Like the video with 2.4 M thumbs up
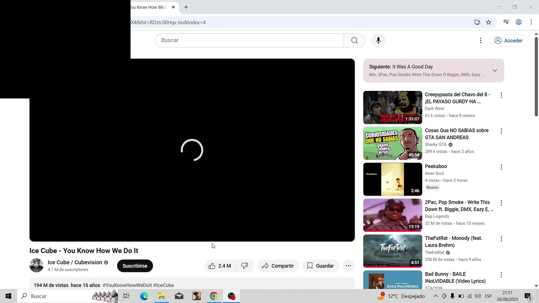539x303 pixels. 220,266
